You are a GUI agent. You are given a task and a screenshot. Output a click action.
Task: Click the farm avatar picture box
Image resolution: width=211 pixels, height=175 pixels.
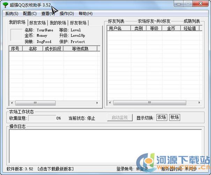16,35
